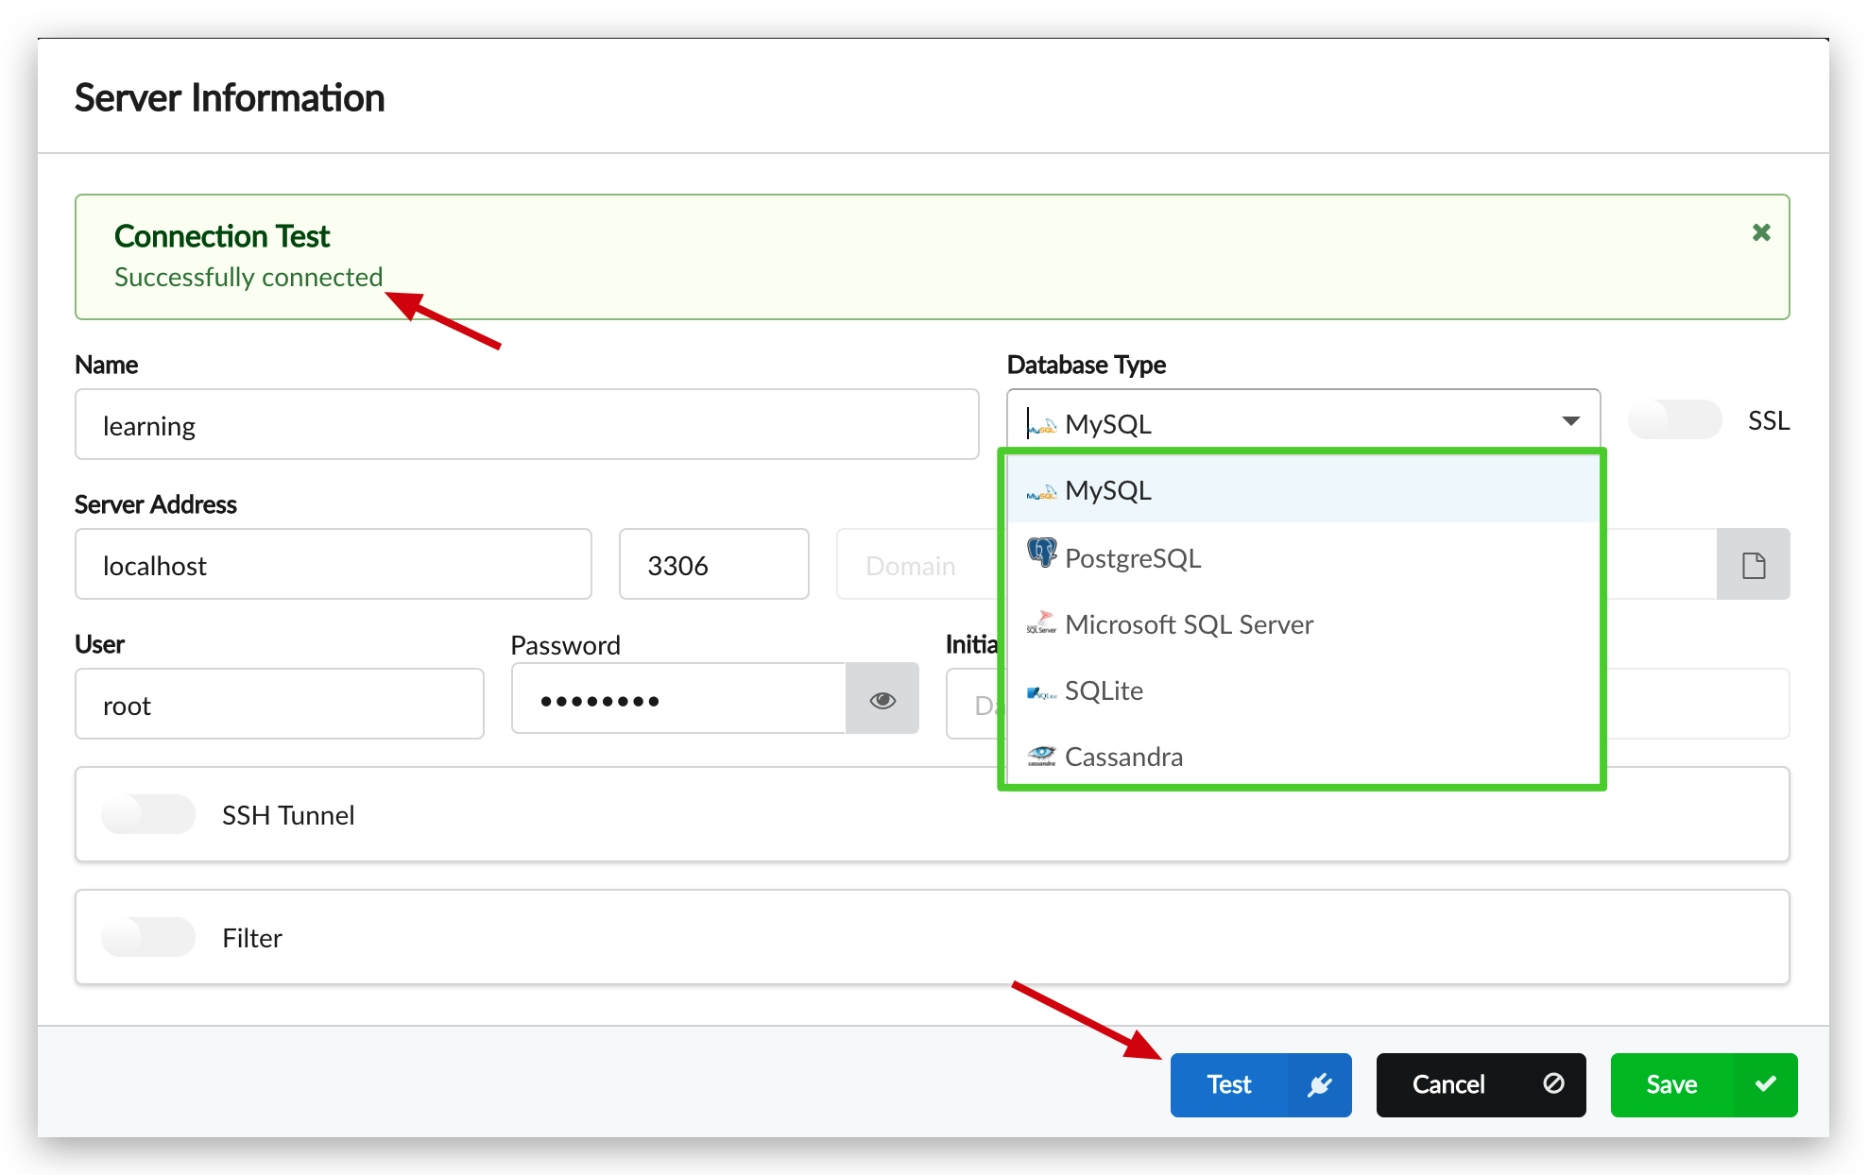Choose highlighted MySQL option in dropdown list
The image size is (1867, 1175).
1108,491
